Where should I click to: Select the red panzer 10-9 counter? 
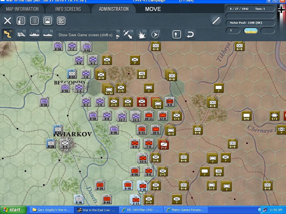(156, 130)
